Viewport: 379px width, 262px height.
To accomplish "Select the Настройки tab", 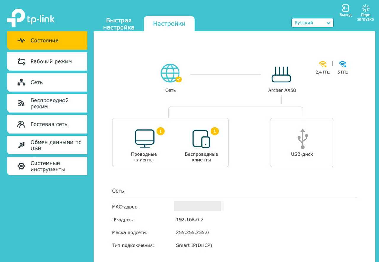I will pyautogui.click(x=169, y=24).
